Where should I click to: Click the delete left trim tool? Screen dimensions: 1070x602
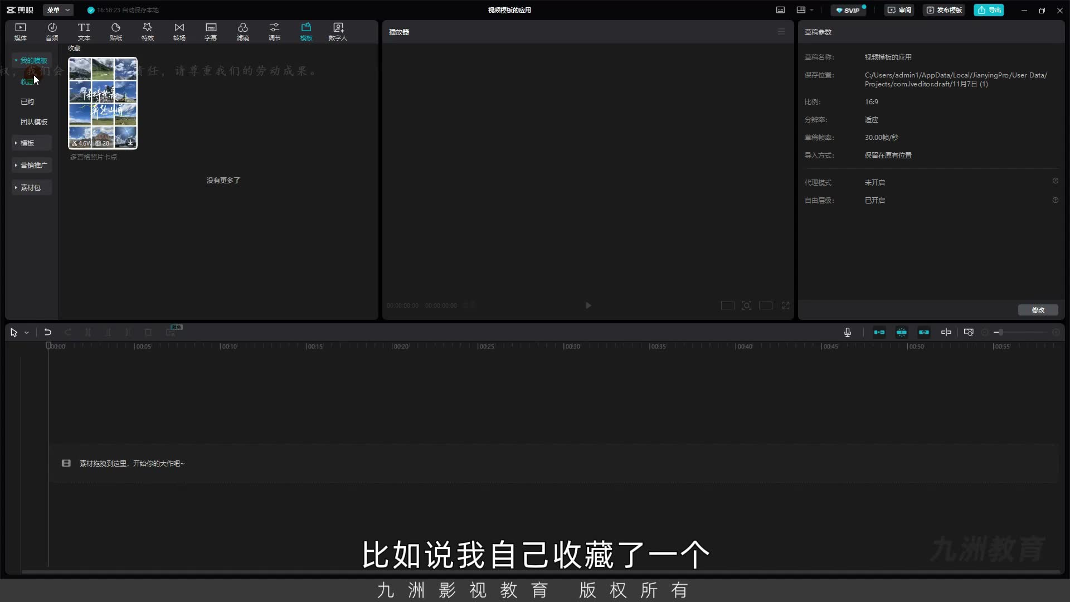coord(108,333)
